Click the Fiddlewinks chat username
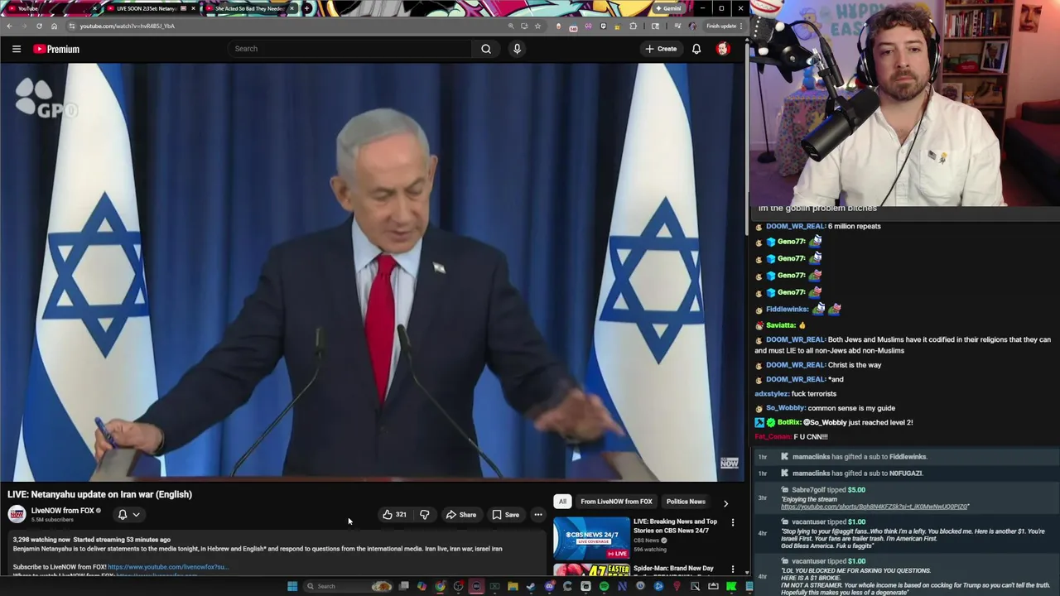The image size is (1060, 596). tap(787, 310)
